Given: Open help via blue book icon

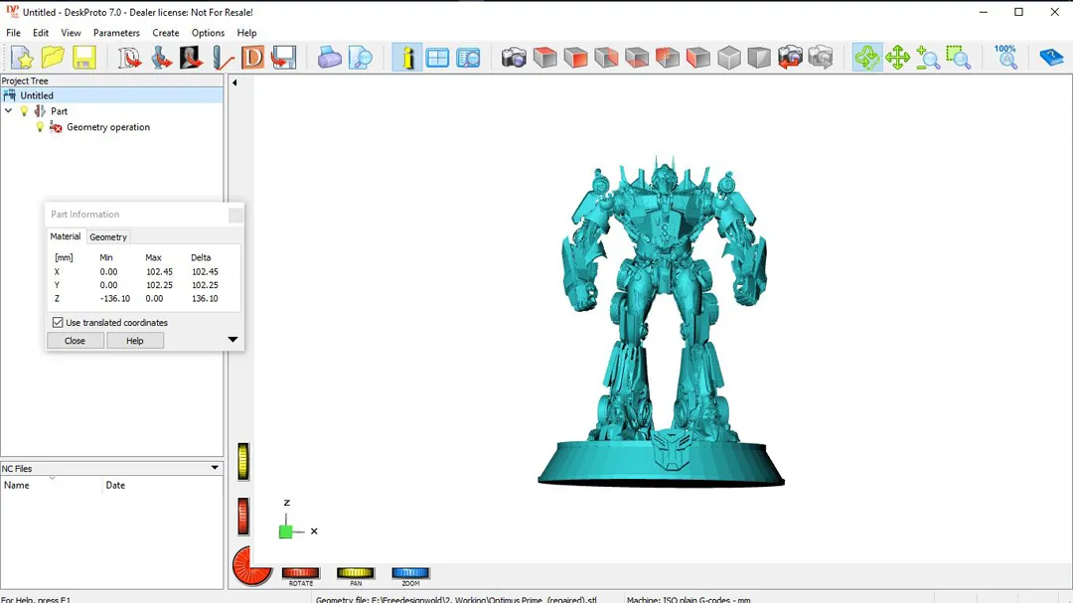Looking at the screenshot, I should (1051, 58).
